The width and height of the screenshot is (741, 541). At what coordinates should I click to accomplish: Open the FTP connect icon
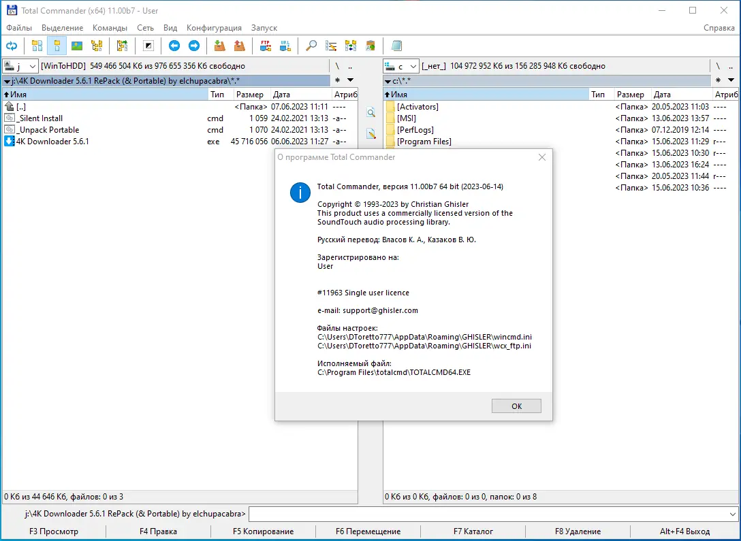click(266, 46)
